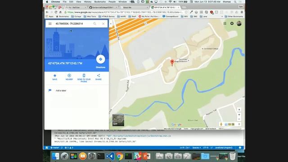Collapse the Maps side panel arrow
Viewport: 288px width, 162px height.
(x=111, y=24)
